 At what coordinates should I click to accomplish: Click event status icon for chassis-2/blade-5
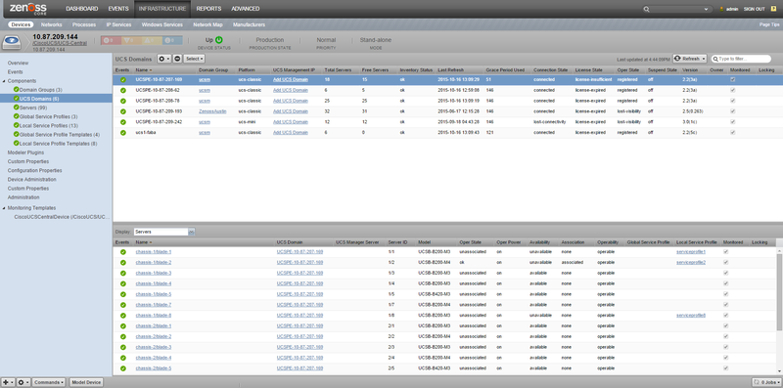pos(123,368)
